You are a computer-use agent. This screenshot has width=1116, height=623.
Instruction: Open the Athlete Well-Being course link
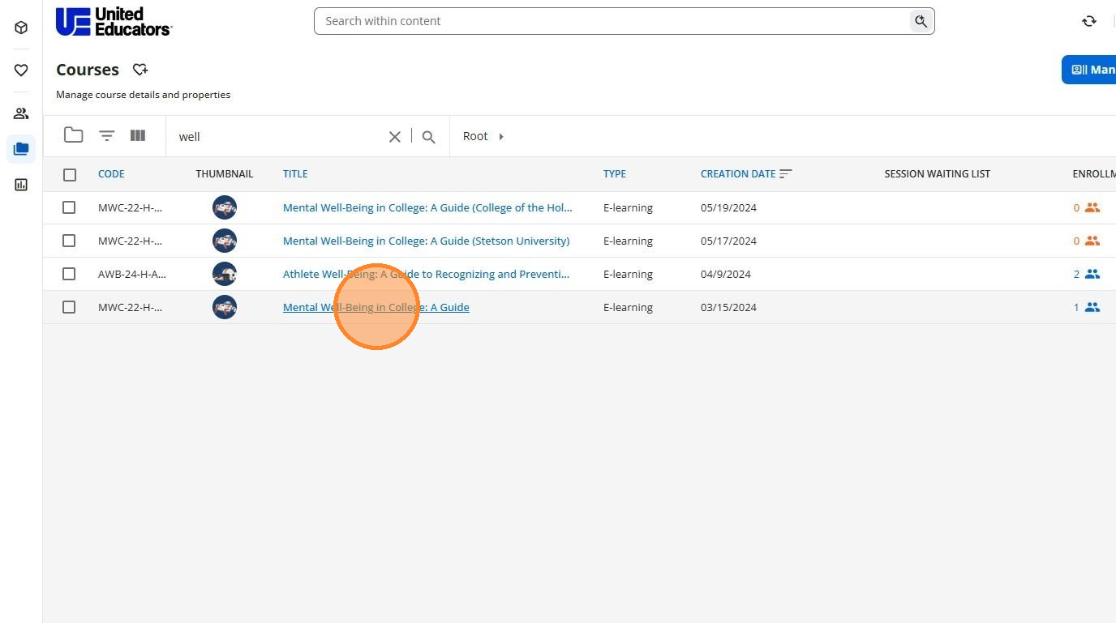click(426, 274)
